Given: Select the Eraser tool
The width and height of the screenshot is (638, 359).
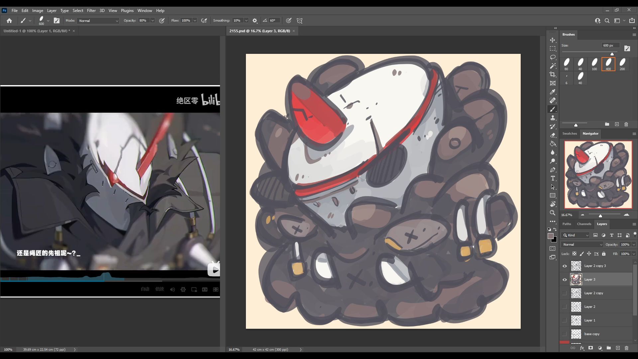Looking at the screenshot, I should tap(553, 135).
